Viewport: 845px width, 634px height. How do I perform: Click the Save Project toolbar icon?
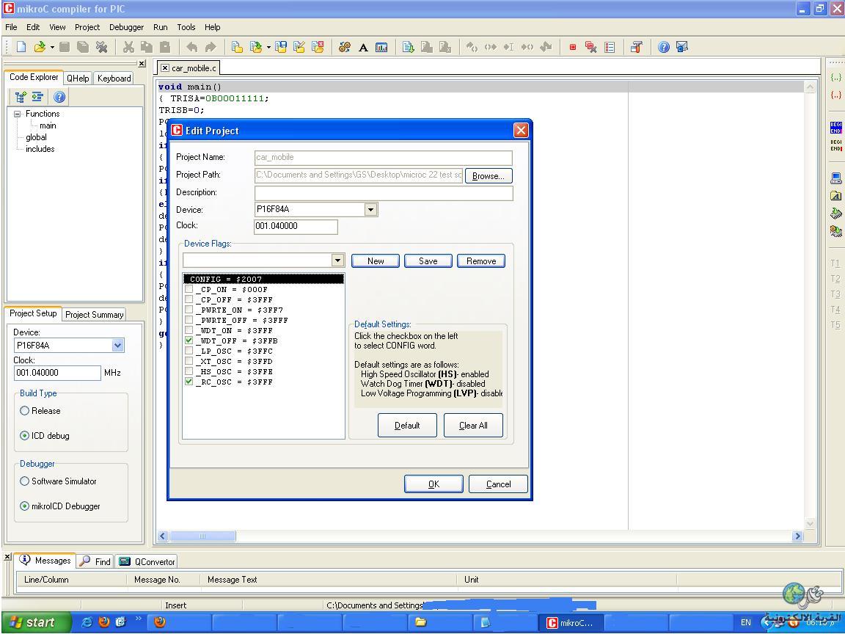pyautogui.click(x=281, y=47)
